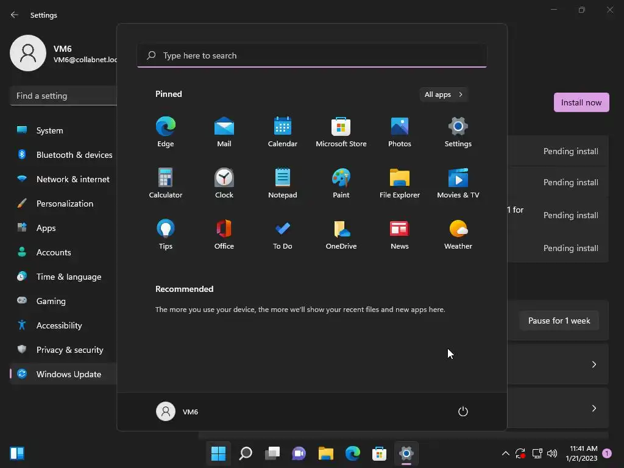Open notification center badge

(607, 453)
